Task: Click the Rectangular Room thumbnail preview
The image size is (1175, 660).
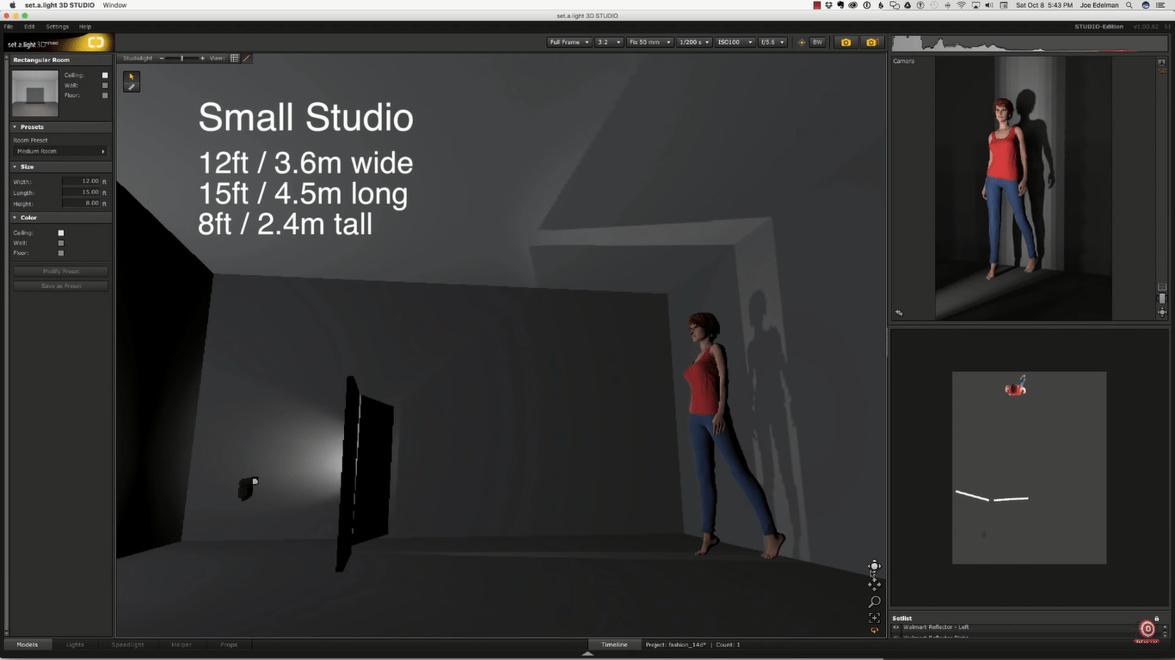Action: point(35,93)
